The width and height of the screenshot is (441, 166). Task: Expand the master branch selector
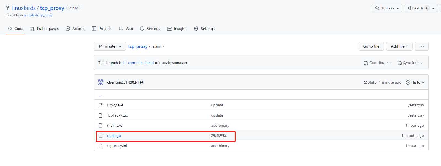point(110,46)
